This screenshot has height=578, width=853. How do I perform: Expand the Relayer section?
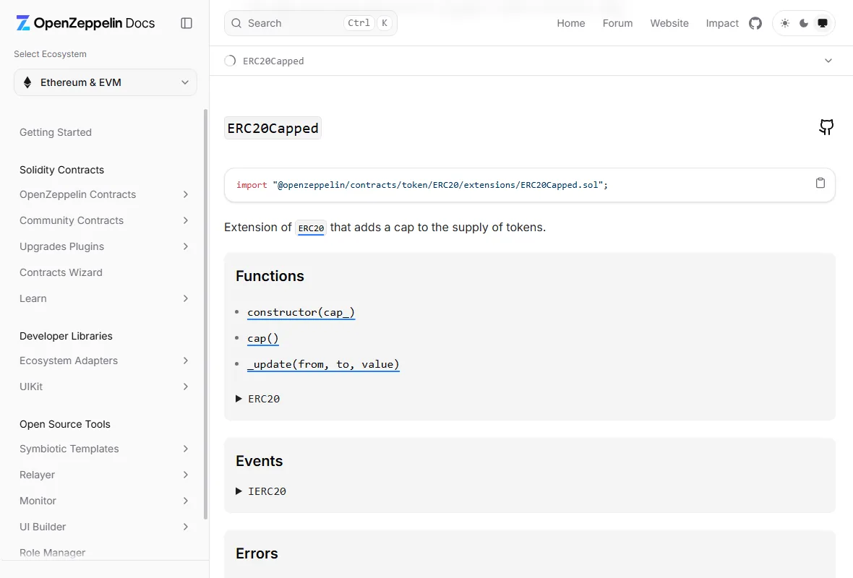pyautogui.click(x=186, y=475)
